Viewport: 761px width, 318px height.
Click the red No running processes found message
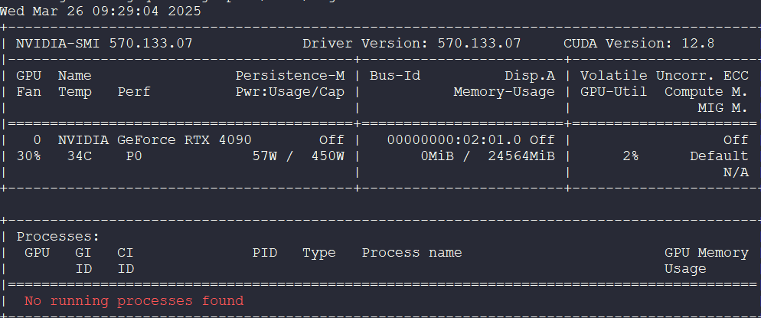click(x=134, y=301)
